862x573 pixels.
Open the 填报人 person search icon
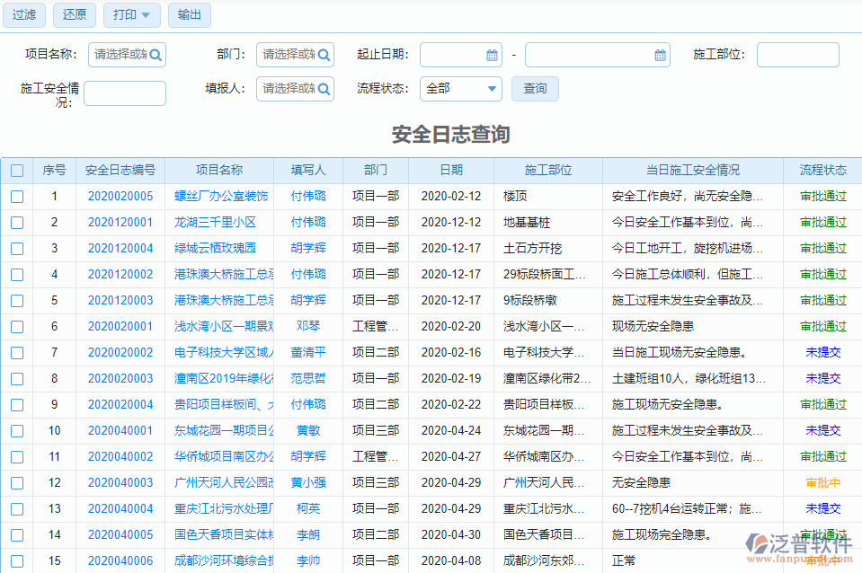tap(322, 89)
